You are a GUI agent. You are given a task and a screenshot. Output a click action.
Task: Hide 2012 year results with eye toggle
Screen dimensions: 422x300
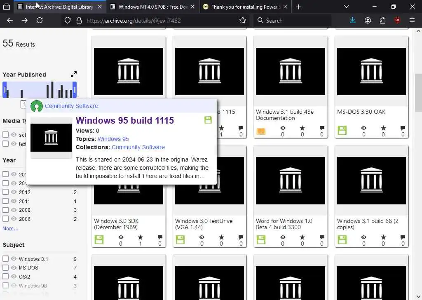[14, 192]
